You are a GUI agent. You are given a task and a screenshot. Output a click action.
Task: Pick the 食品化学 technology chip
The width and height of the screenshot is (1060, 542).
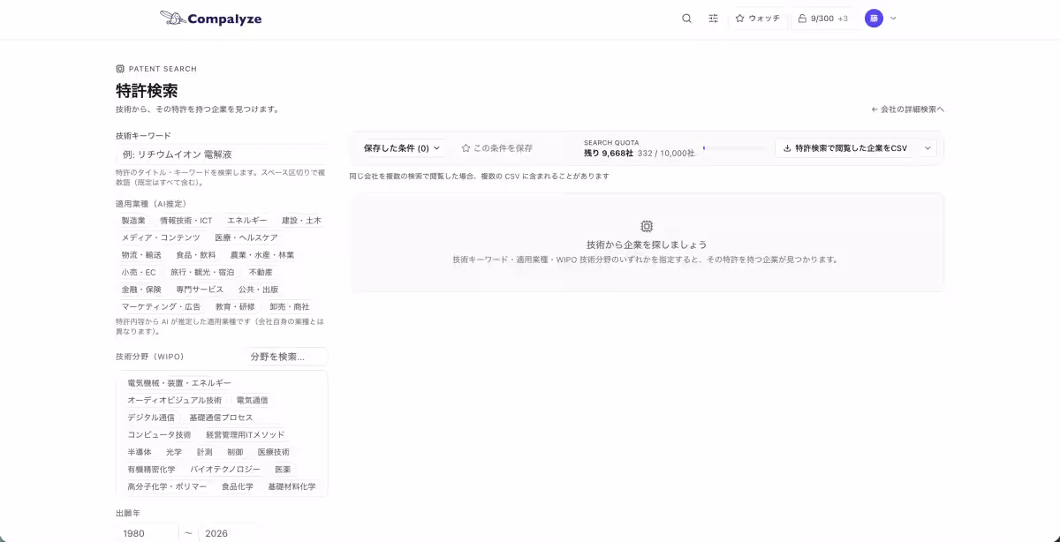[237, 486]
